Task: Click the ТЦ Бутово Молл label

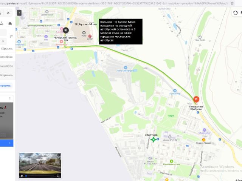Action: click(85, 24)
